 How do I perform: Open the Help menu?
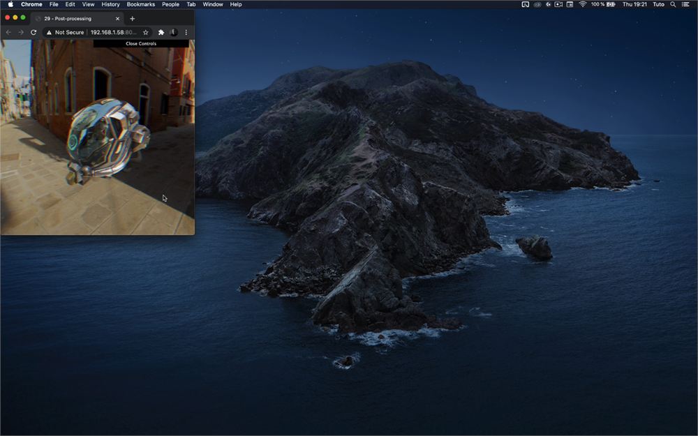pyautogui.click(x=236, y=4)
